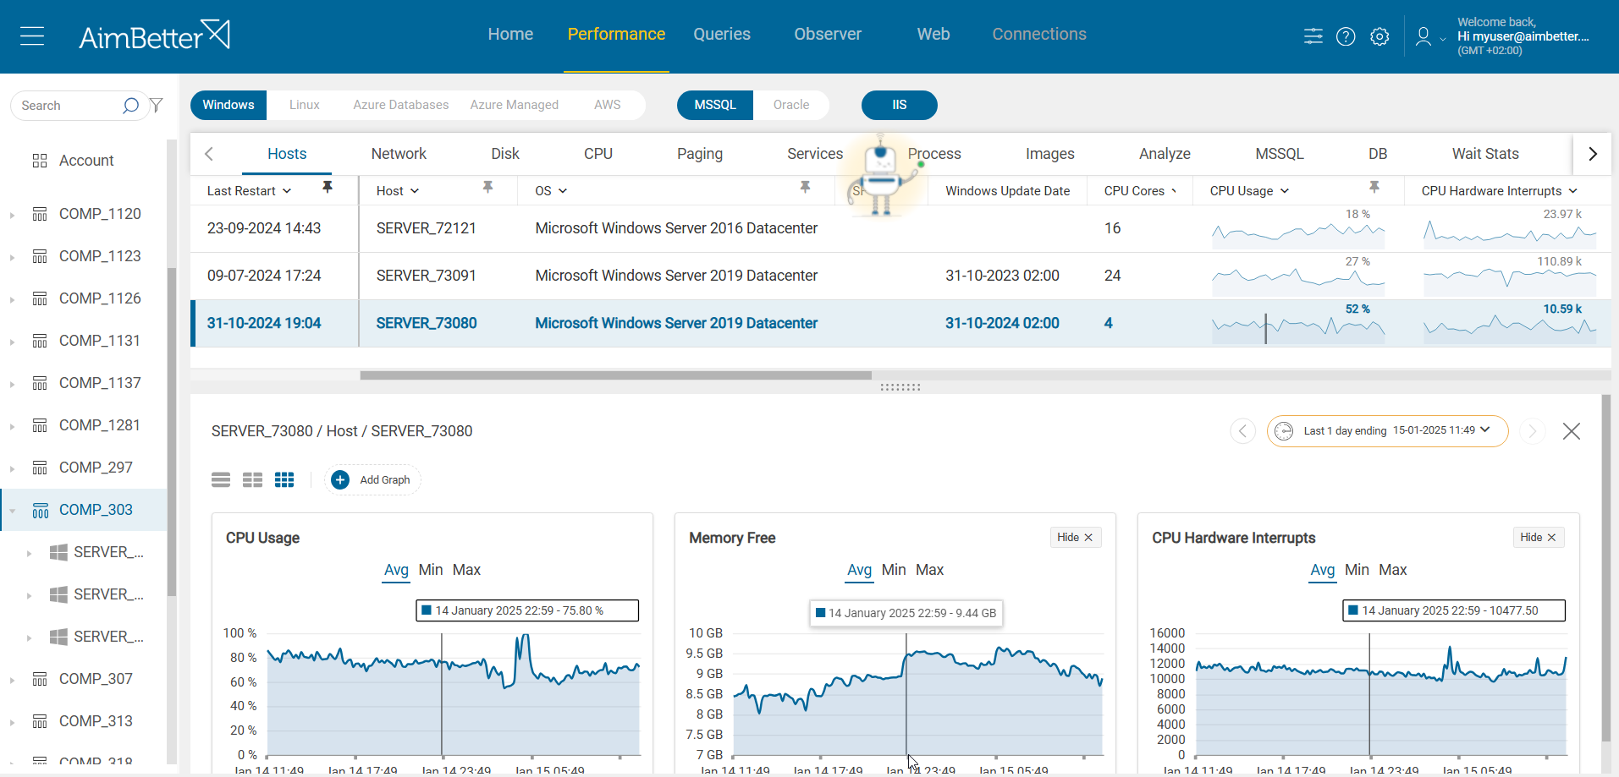Click the Add Graph plus icon
The height and width of the screenshot is (777, 1619).
340,480
